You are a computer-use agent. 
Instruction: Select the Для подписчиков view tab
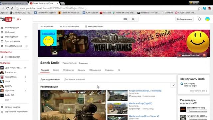pos(50,79)
